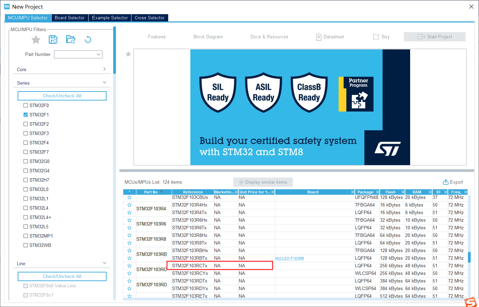The width and height of the screenshot is (479, 307).
Task: Click Check/Uncheck All under Series
Action: pos(62,96)
